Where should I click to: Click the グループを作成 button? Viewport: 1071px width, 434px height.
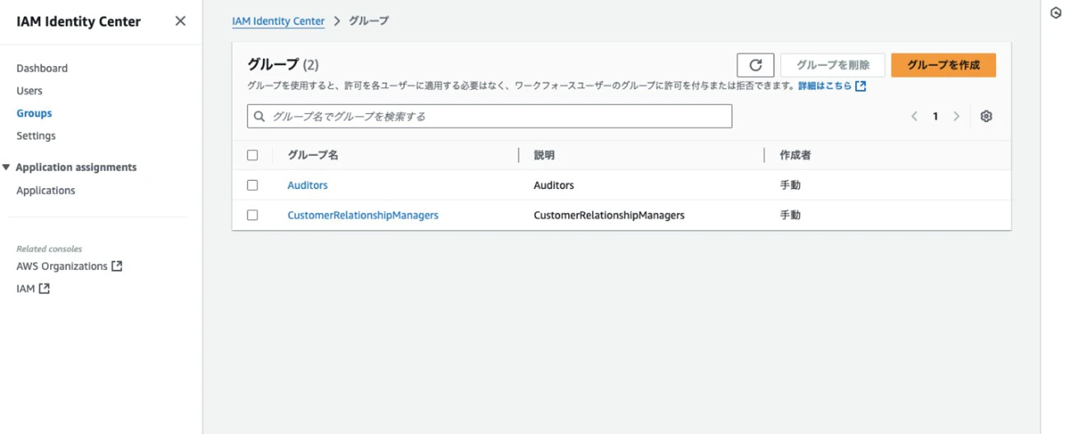943,65
